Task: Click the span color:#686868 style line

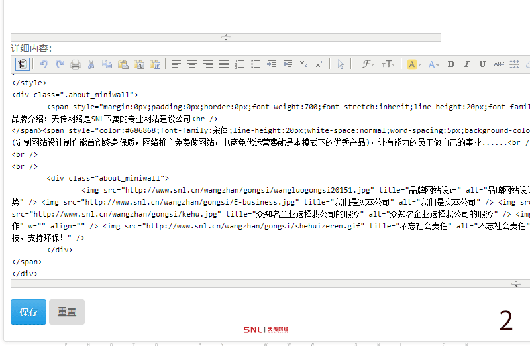Action: click(270, 130)
